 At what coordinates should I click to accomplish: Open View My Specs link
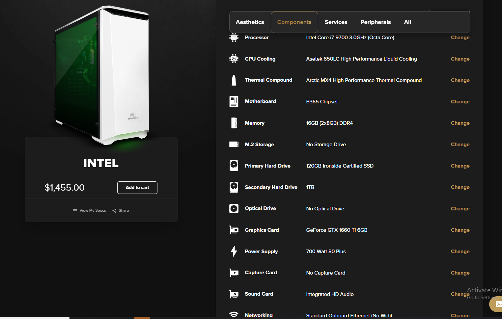pyautogui.click(x=93, y=211)
